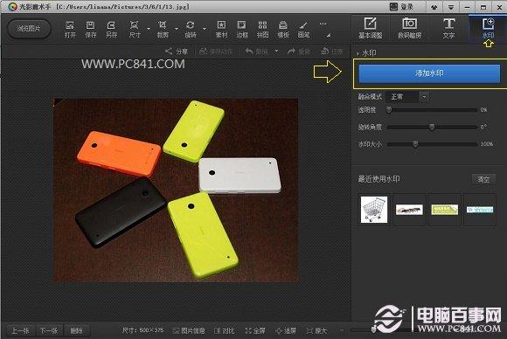Toggle the 对比 compare view

click(x=224, y=330)
